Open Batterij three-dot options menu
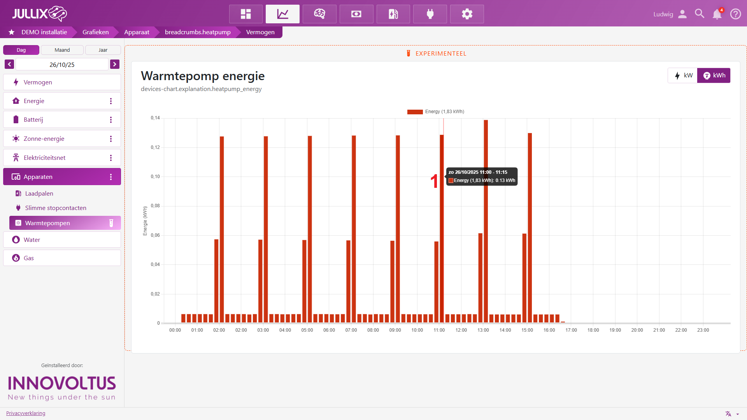Viewport: 747px width, 420px height. (111, 120)
